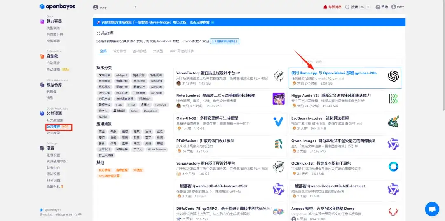The width and height of the screenshot is (445, 221).
Task: Click the EvoSearch-codes chart icon
Action: (393, 121)
